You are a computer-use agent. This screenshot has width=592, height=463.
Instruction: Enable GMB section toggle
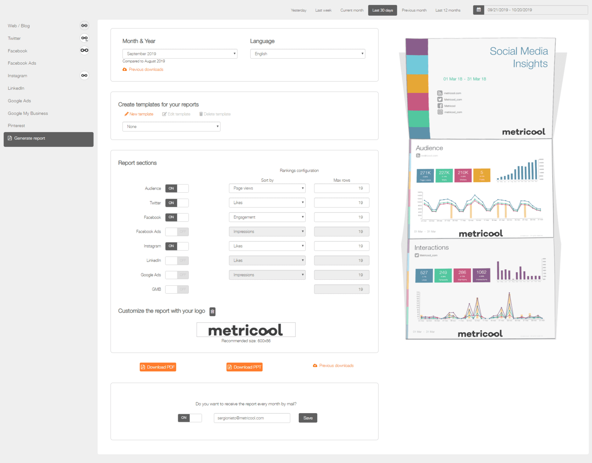[177, 289]
